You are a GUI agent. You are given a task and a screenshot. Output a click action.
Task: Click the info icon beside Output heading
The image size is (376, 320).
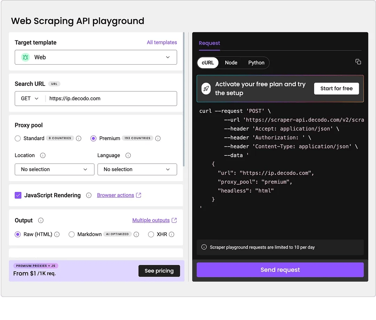[x=41, y=221]
